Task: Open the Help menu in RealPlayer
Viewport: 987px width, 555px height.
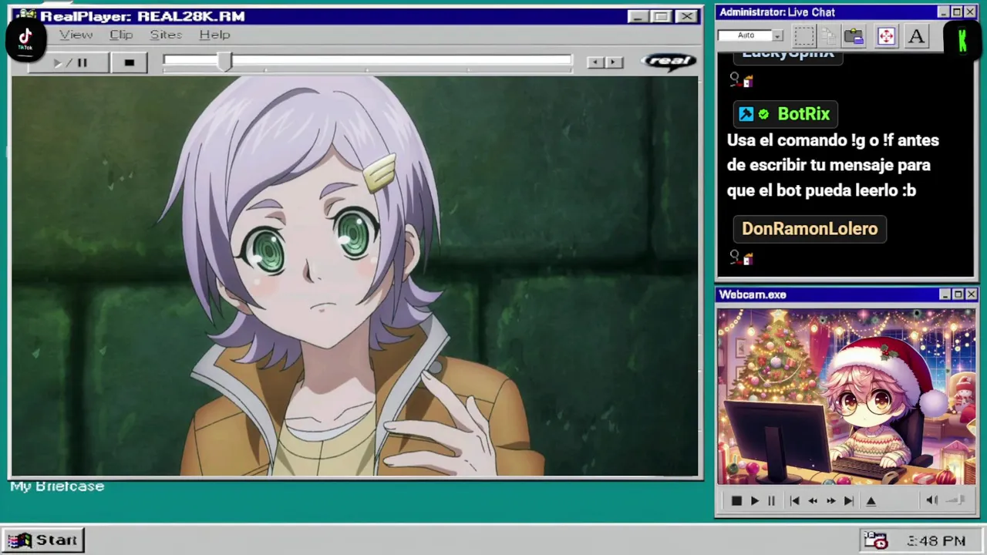Action: (214, 35)
